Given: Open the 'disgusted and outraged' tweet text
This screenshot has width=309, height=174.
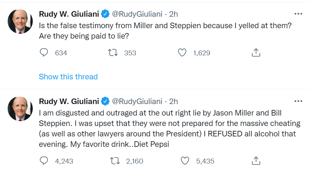Looking at the screenshot, I should [157, 129].
